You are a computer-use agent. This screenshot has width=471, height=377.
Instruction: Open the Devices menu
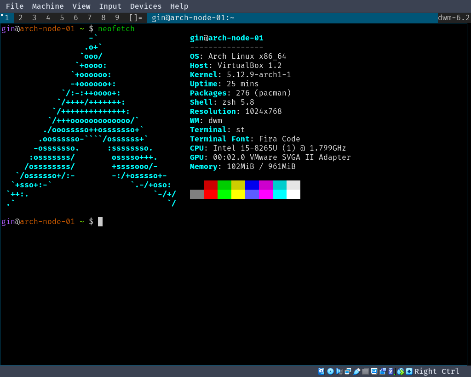tap(146, 6)
